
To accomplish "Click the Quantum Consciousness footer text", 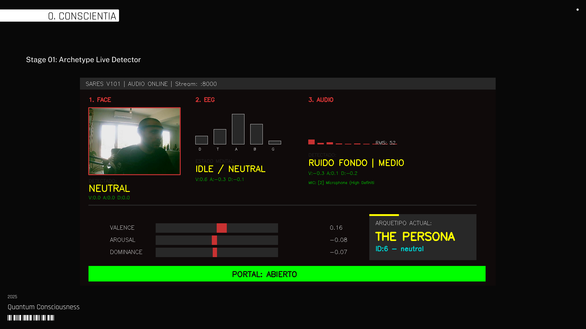I will (x=44, y=307).
